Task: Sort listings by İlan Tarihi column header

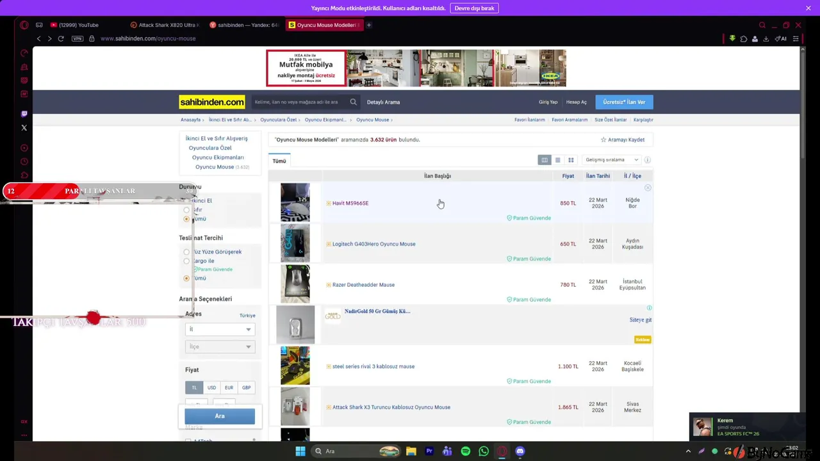Action: (x=598, y=176)
